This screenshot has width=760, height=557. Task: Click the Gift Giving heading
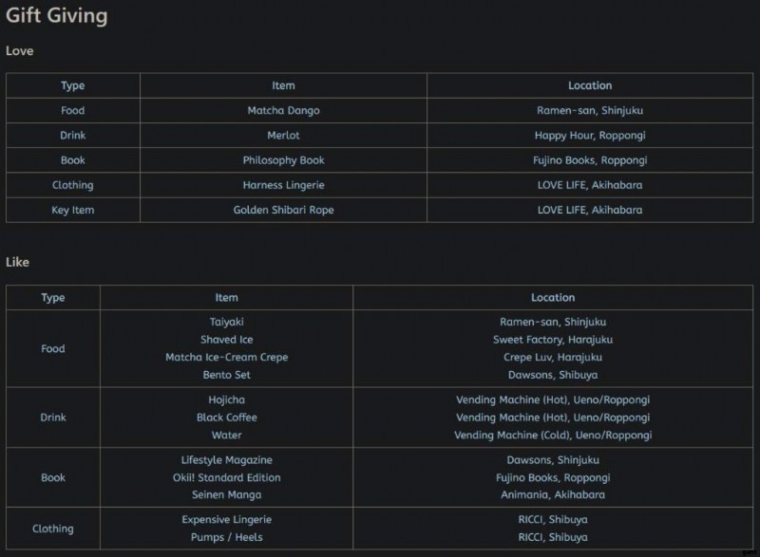pyautogui.click(x=57, y=16)
